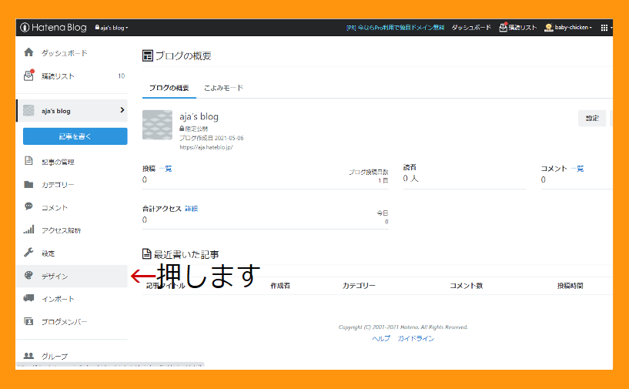The width and height of the screenshot is (629, 389).
Task: Click the unread count 10 badge
Action: 121,75
